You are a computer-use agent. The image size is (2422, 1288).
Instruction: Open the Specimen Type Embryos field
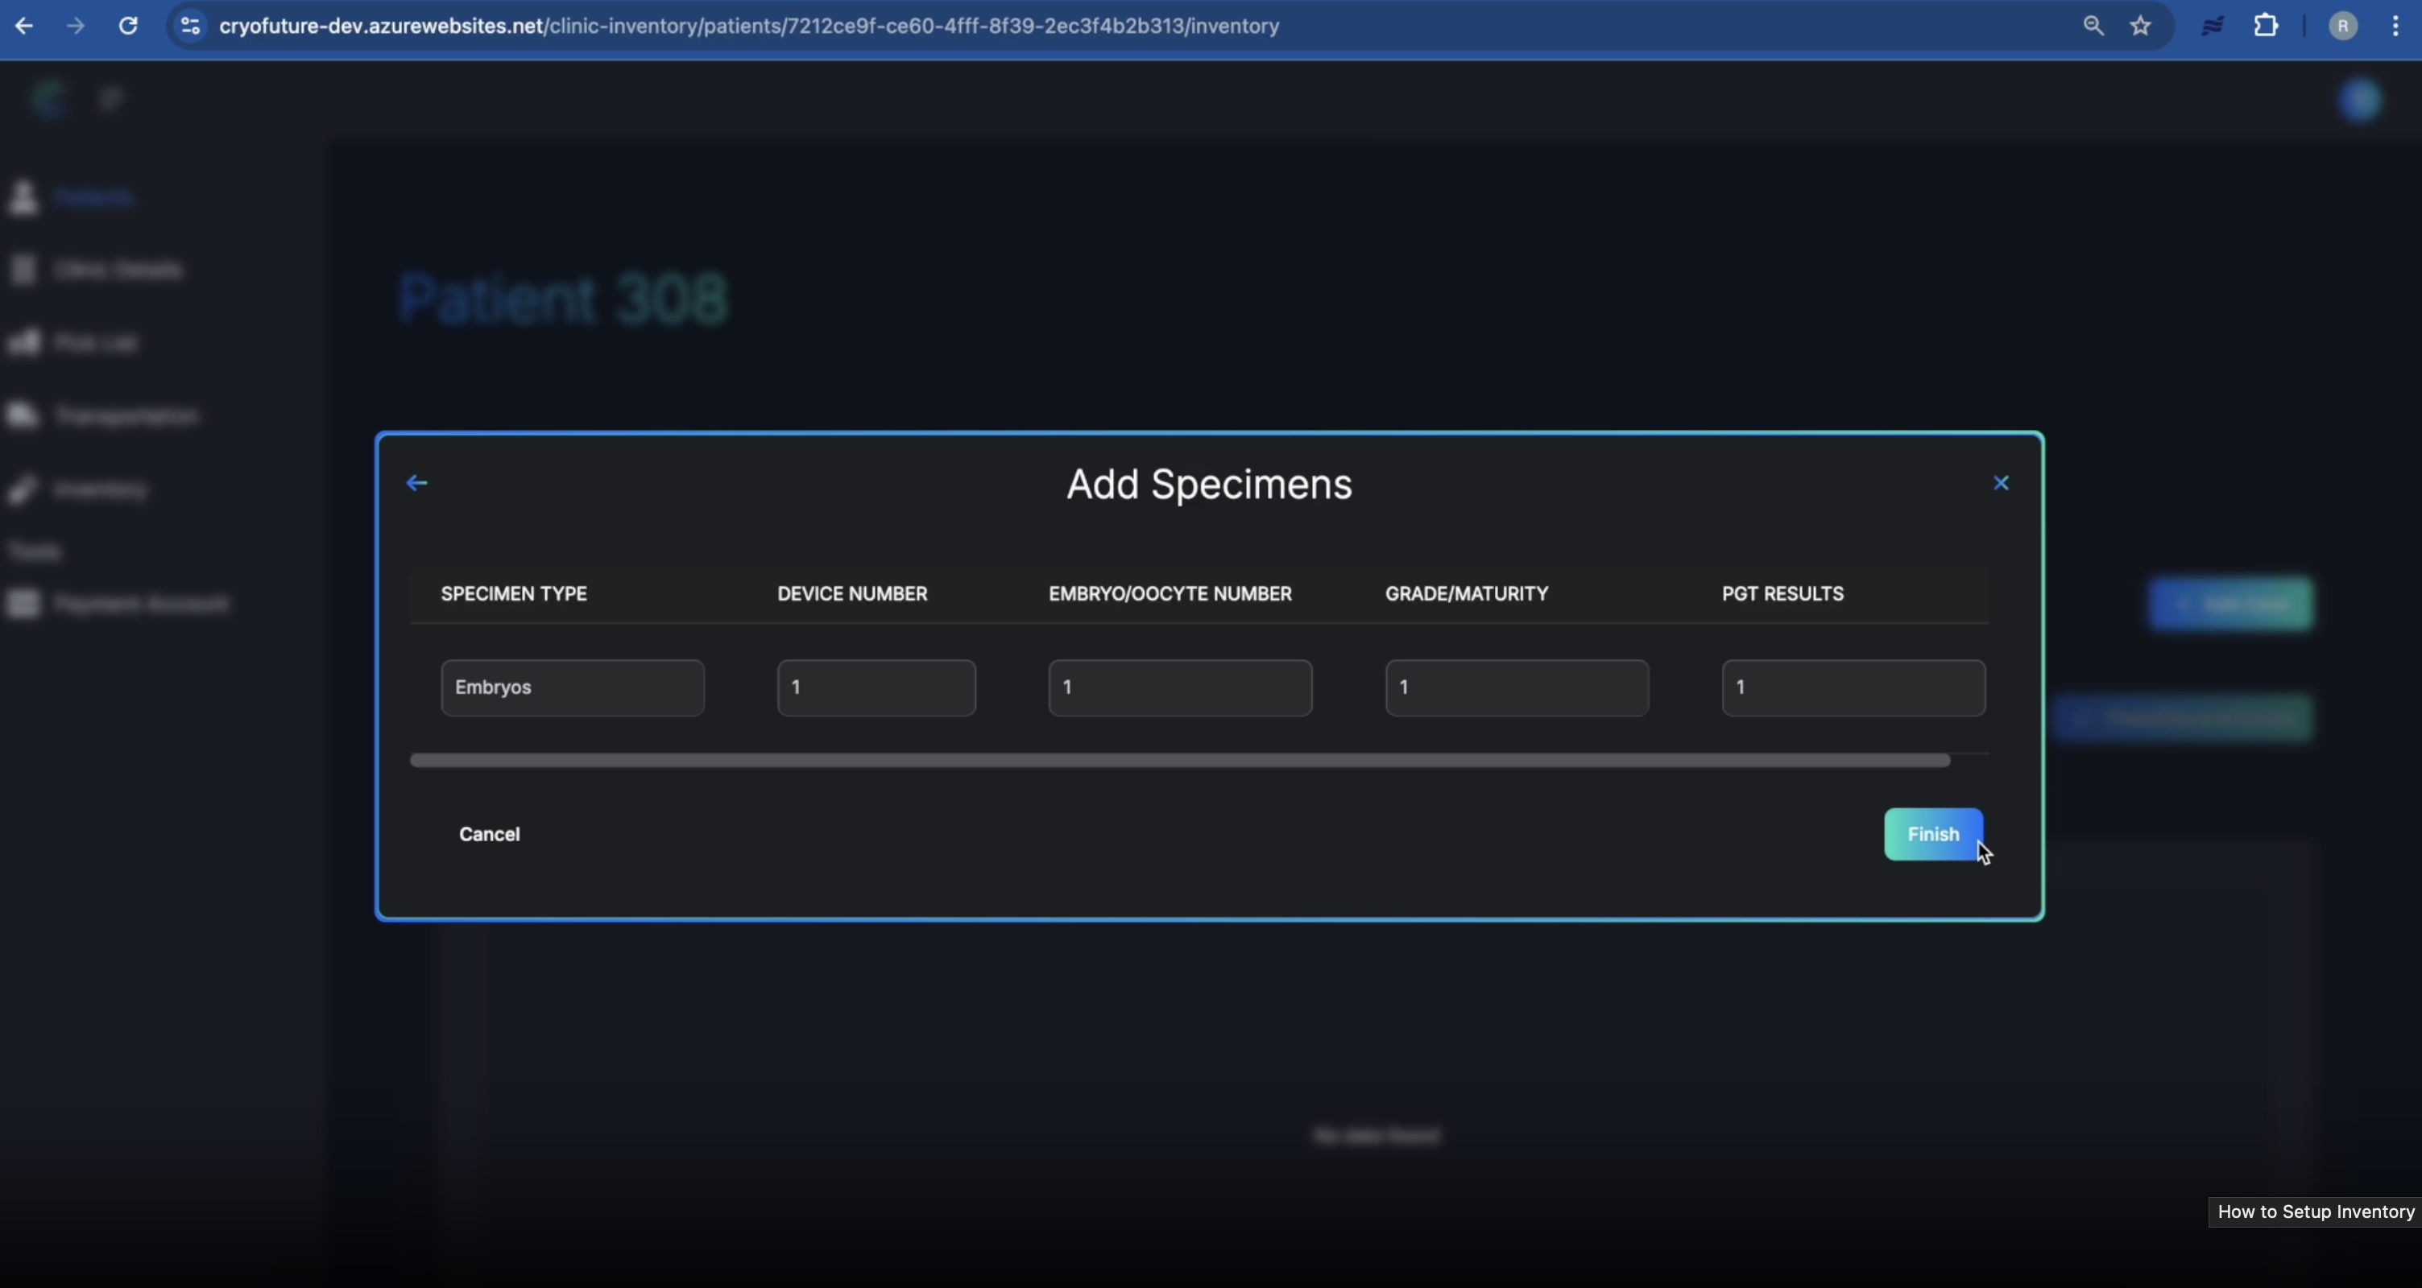click(x=572, y=687)
